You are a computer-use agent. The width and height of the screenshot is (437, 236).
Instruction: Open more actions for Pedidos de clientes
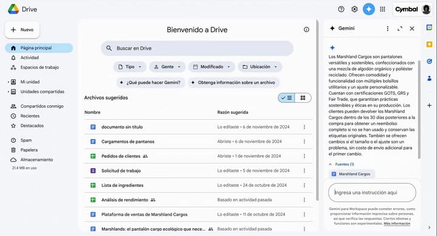pos(304,156)
